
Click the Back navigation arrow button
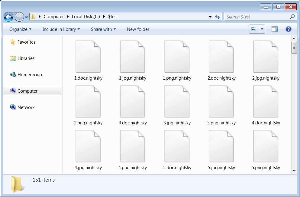pyautogui.click(x=8, y=17)
